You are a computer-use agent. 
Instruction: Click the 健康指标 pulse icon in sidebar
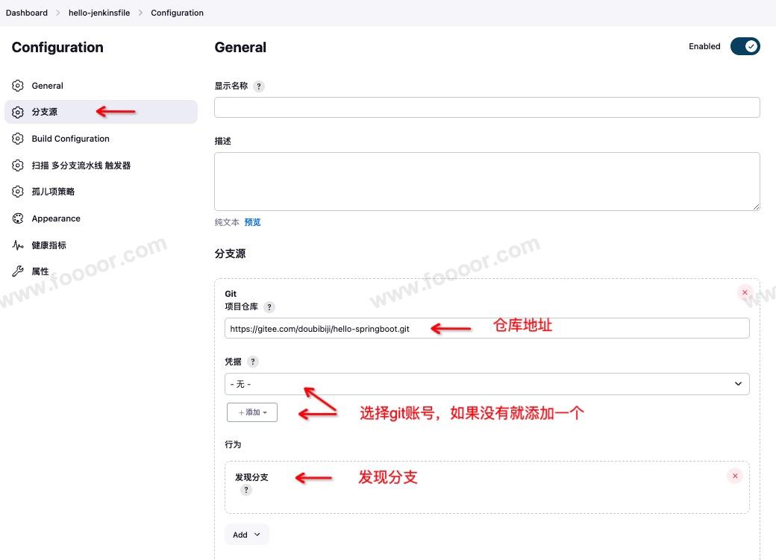[18, 245]
